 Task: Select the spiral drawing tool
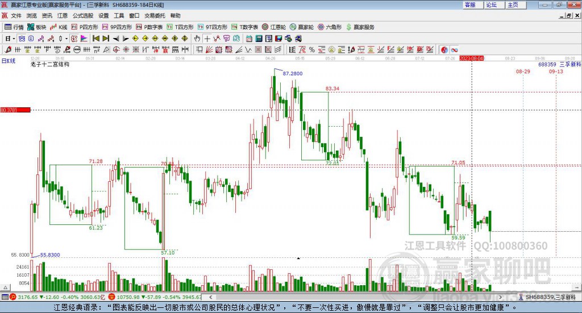coord(57,49)
